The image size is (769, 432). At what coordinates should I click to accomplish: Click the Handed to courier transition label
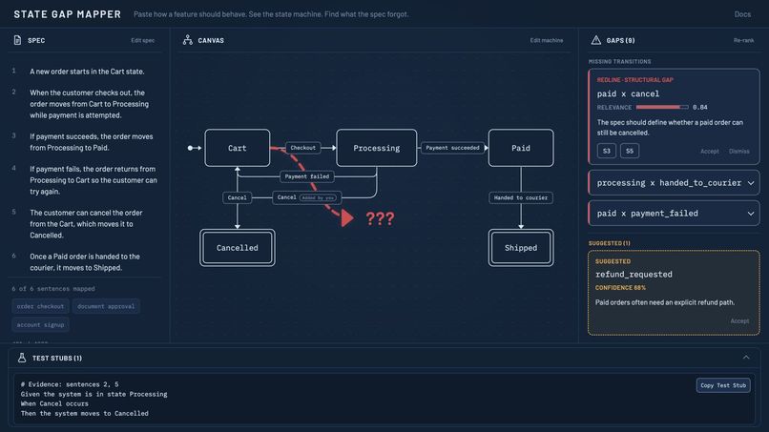(x=521, y=197)
